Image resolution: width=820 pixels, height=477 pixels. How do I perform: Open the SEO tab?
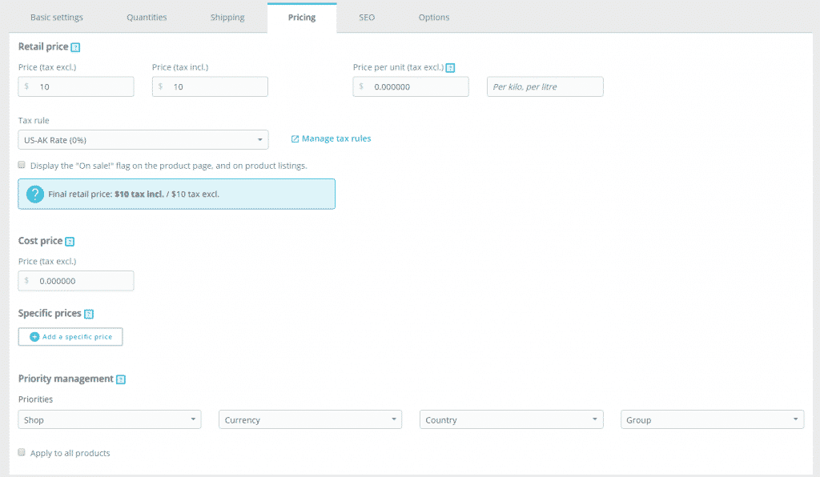tap(367, 16)
